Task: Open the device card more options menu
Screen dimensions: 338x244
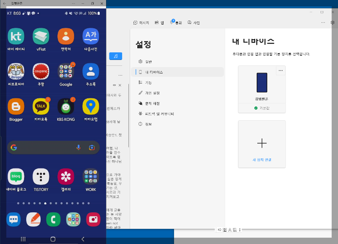Action: [x=281, y=70]
